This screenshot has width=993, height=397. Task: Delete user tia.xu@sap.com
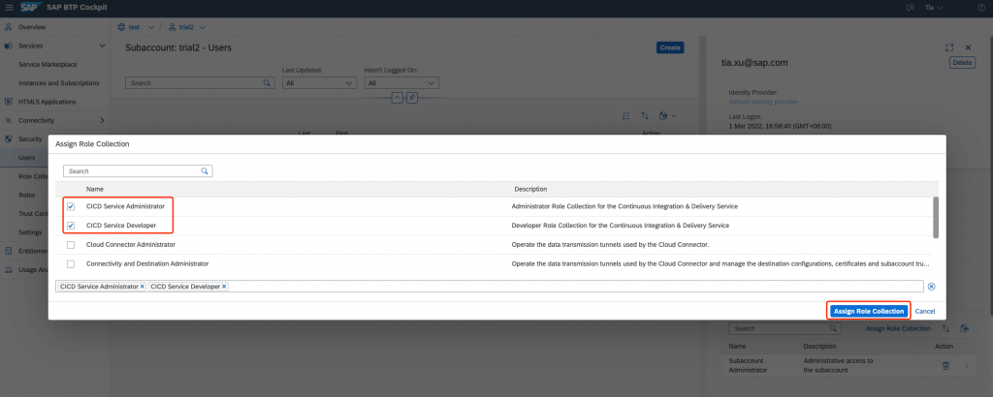tap(962, 63)
